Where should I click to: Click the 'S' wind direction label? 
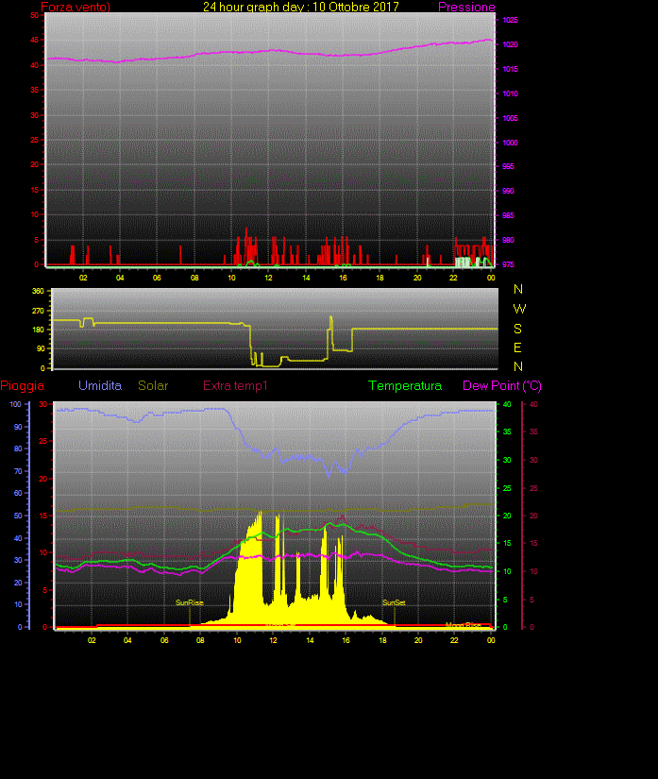coord(517,329)
